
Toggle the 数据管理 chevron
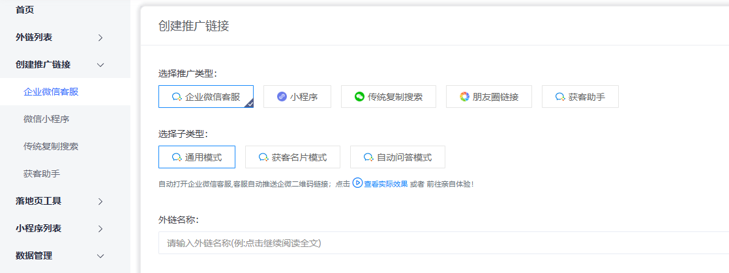100,256
